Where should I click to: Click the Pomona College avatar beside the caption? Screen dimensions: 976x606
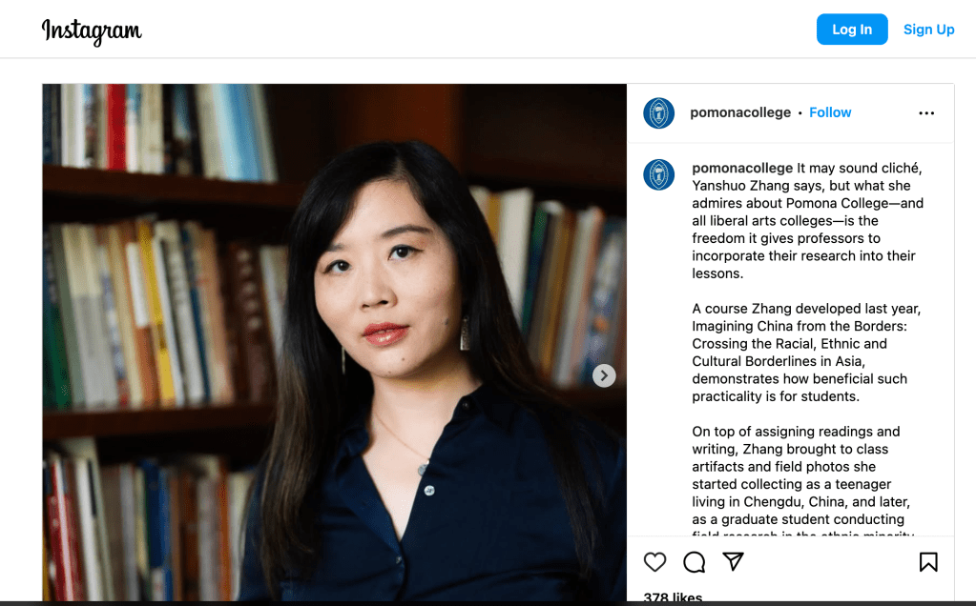(x=658, y=174)
